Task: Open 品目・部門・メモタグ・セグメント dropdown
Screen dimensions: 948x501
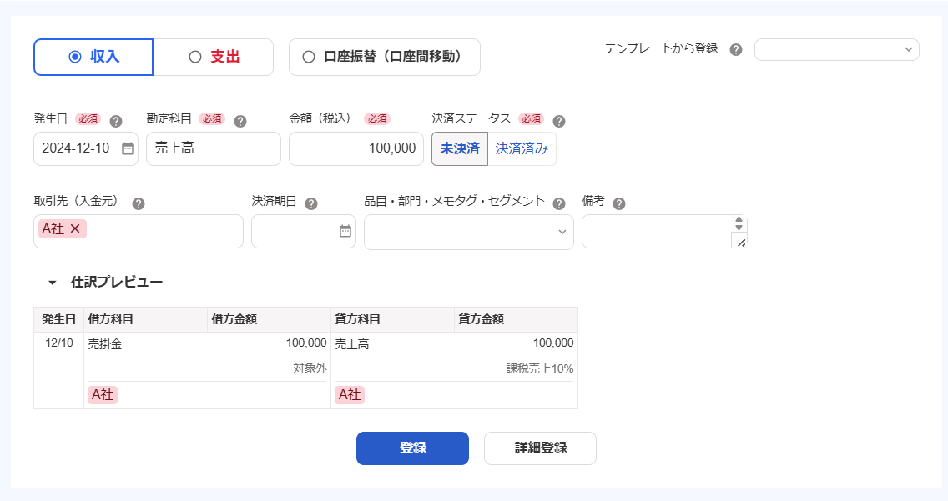Action: (x=468, y=232)
